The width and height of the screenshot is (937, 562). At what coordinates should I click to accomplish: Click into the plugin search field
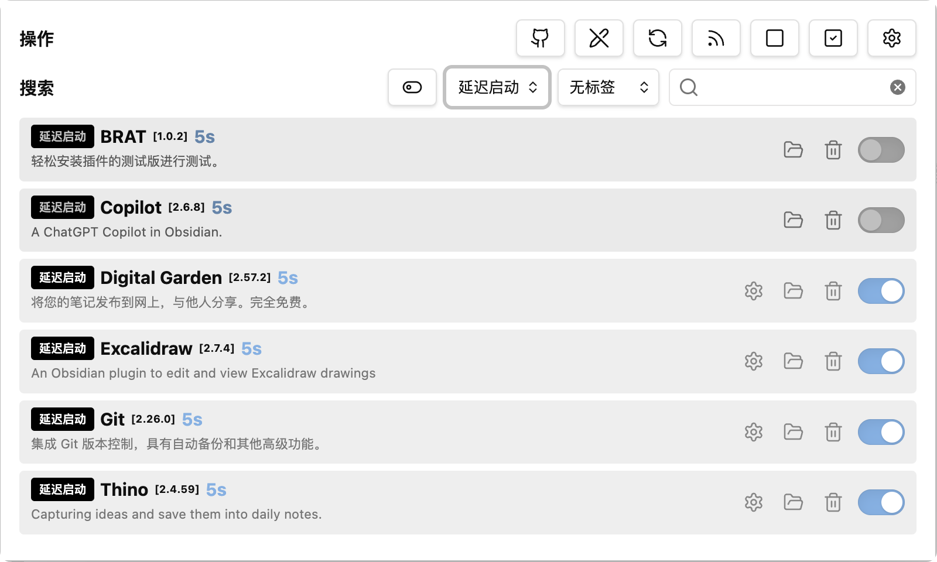click(x=792, y=87)
